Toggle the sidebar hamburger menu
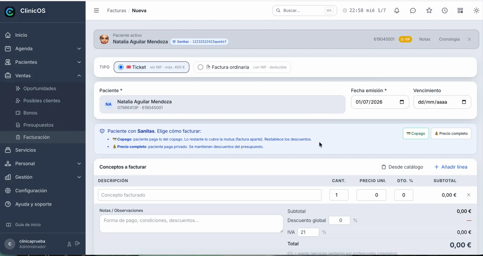Viewport: 483px width, 256px height. [x=96, y=11]
